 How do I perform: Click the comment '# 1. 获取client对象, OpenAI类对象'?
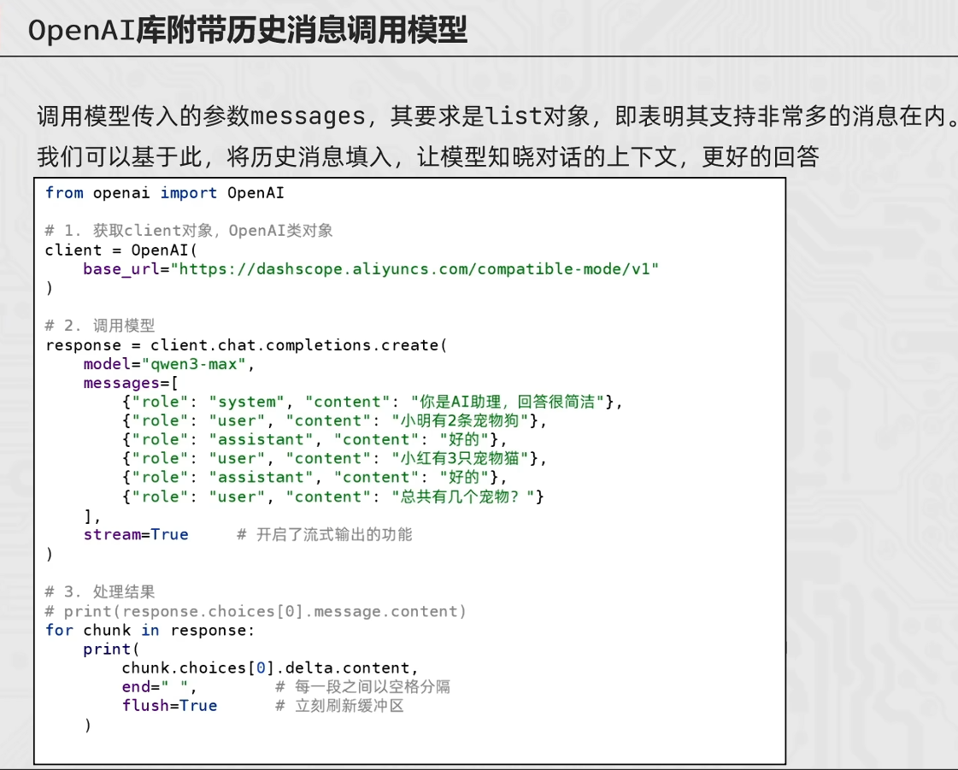(189, 231)
